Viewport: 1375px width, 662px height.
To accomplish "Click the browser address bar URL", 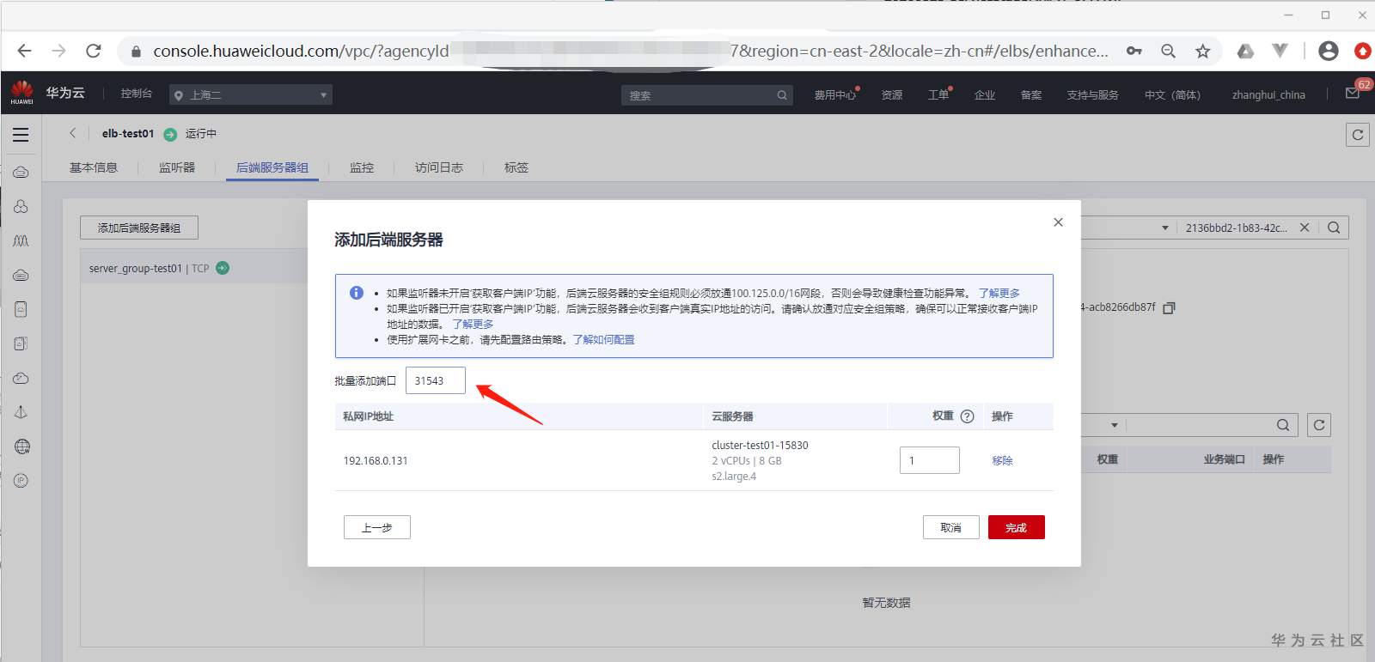I will click(631, 51).
